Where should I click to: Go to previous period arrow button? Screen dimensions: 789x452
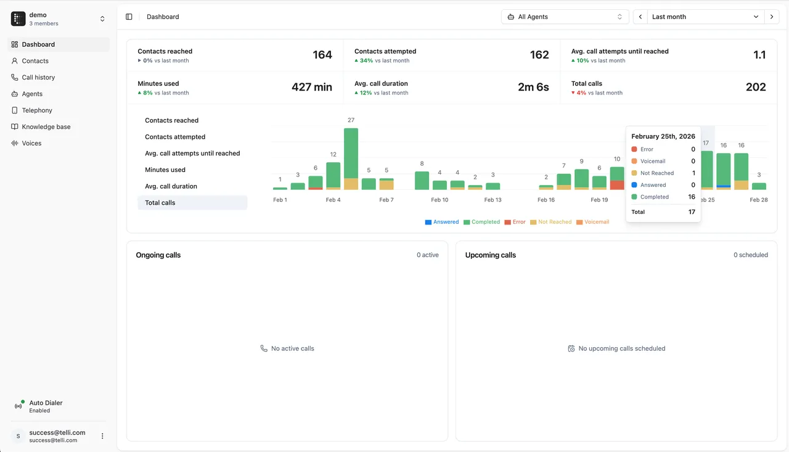click(640, 17)
